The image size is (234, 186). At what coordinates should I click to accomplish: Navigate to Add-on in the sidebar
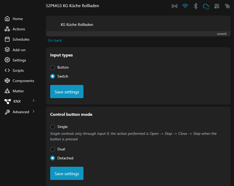pos(19,50)
